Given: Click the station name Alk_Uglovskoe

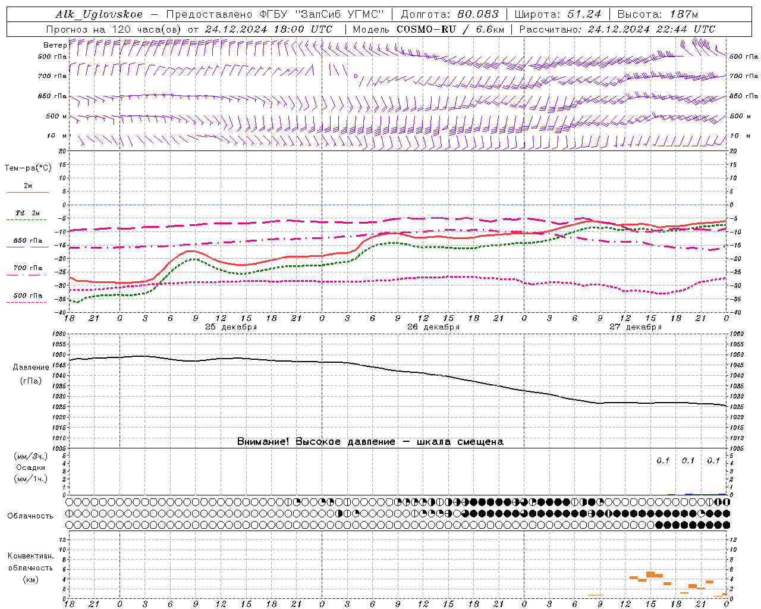Looking at the screenshot, I should pos(99,14).
